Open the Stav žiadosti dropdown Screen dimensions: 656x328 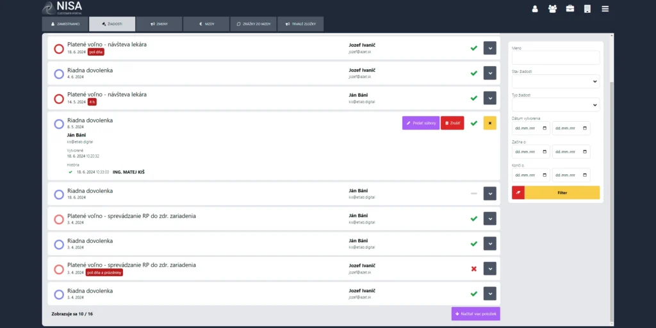[555, 81]
